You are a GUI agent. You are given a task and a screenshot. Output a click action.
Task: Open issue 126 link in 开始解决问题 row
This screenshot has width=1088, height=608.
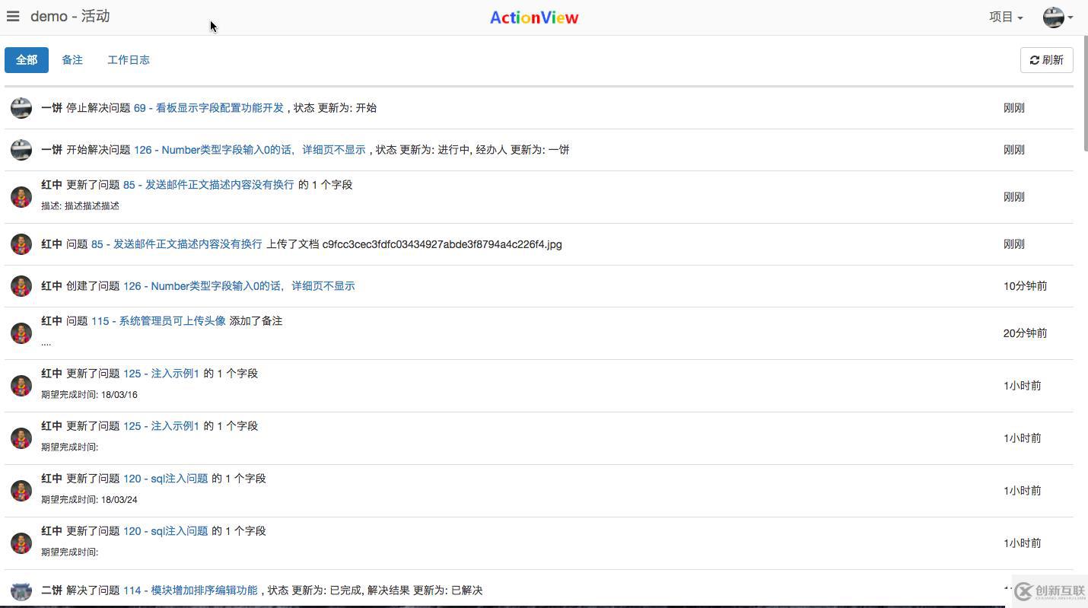(x=250, y=150)
